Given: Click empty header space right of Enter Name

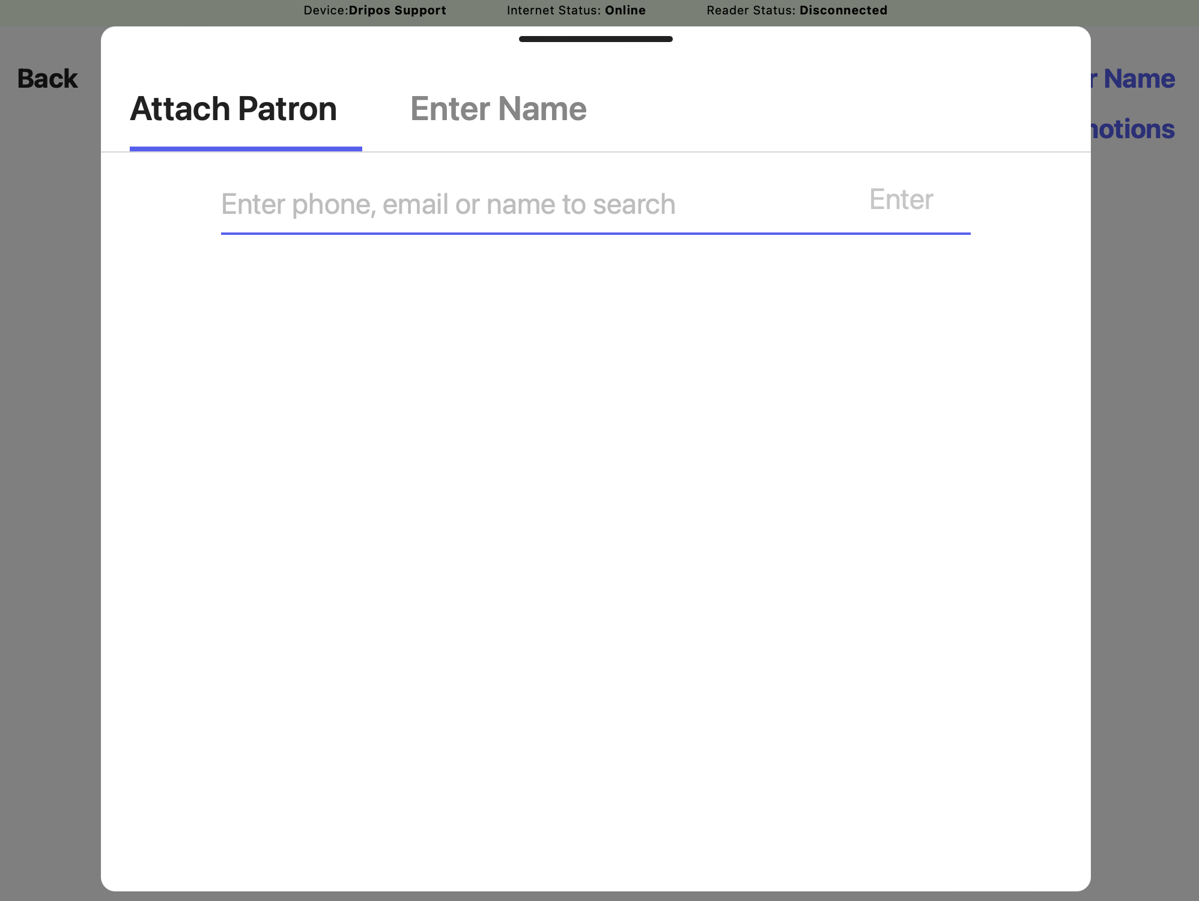Looking at the screenshot, I should pyautogui.click(x=841, y=109).
